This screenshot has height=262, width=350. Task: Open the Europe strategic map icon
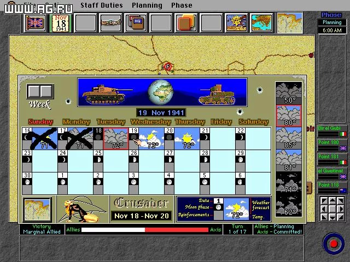pyautogui.click(x=261, y=22)
